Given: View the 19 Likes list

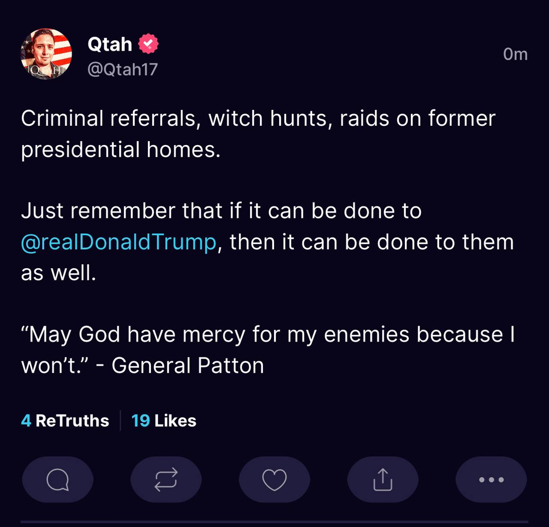Looking at the screenshot, I should [164, 421].
